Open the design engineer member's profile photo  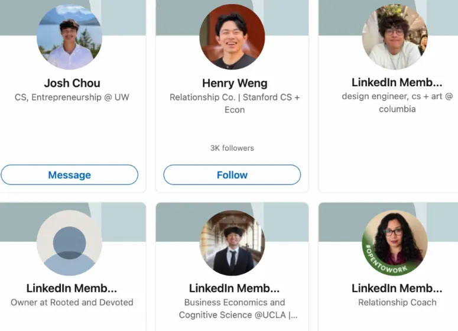point(395,37)
